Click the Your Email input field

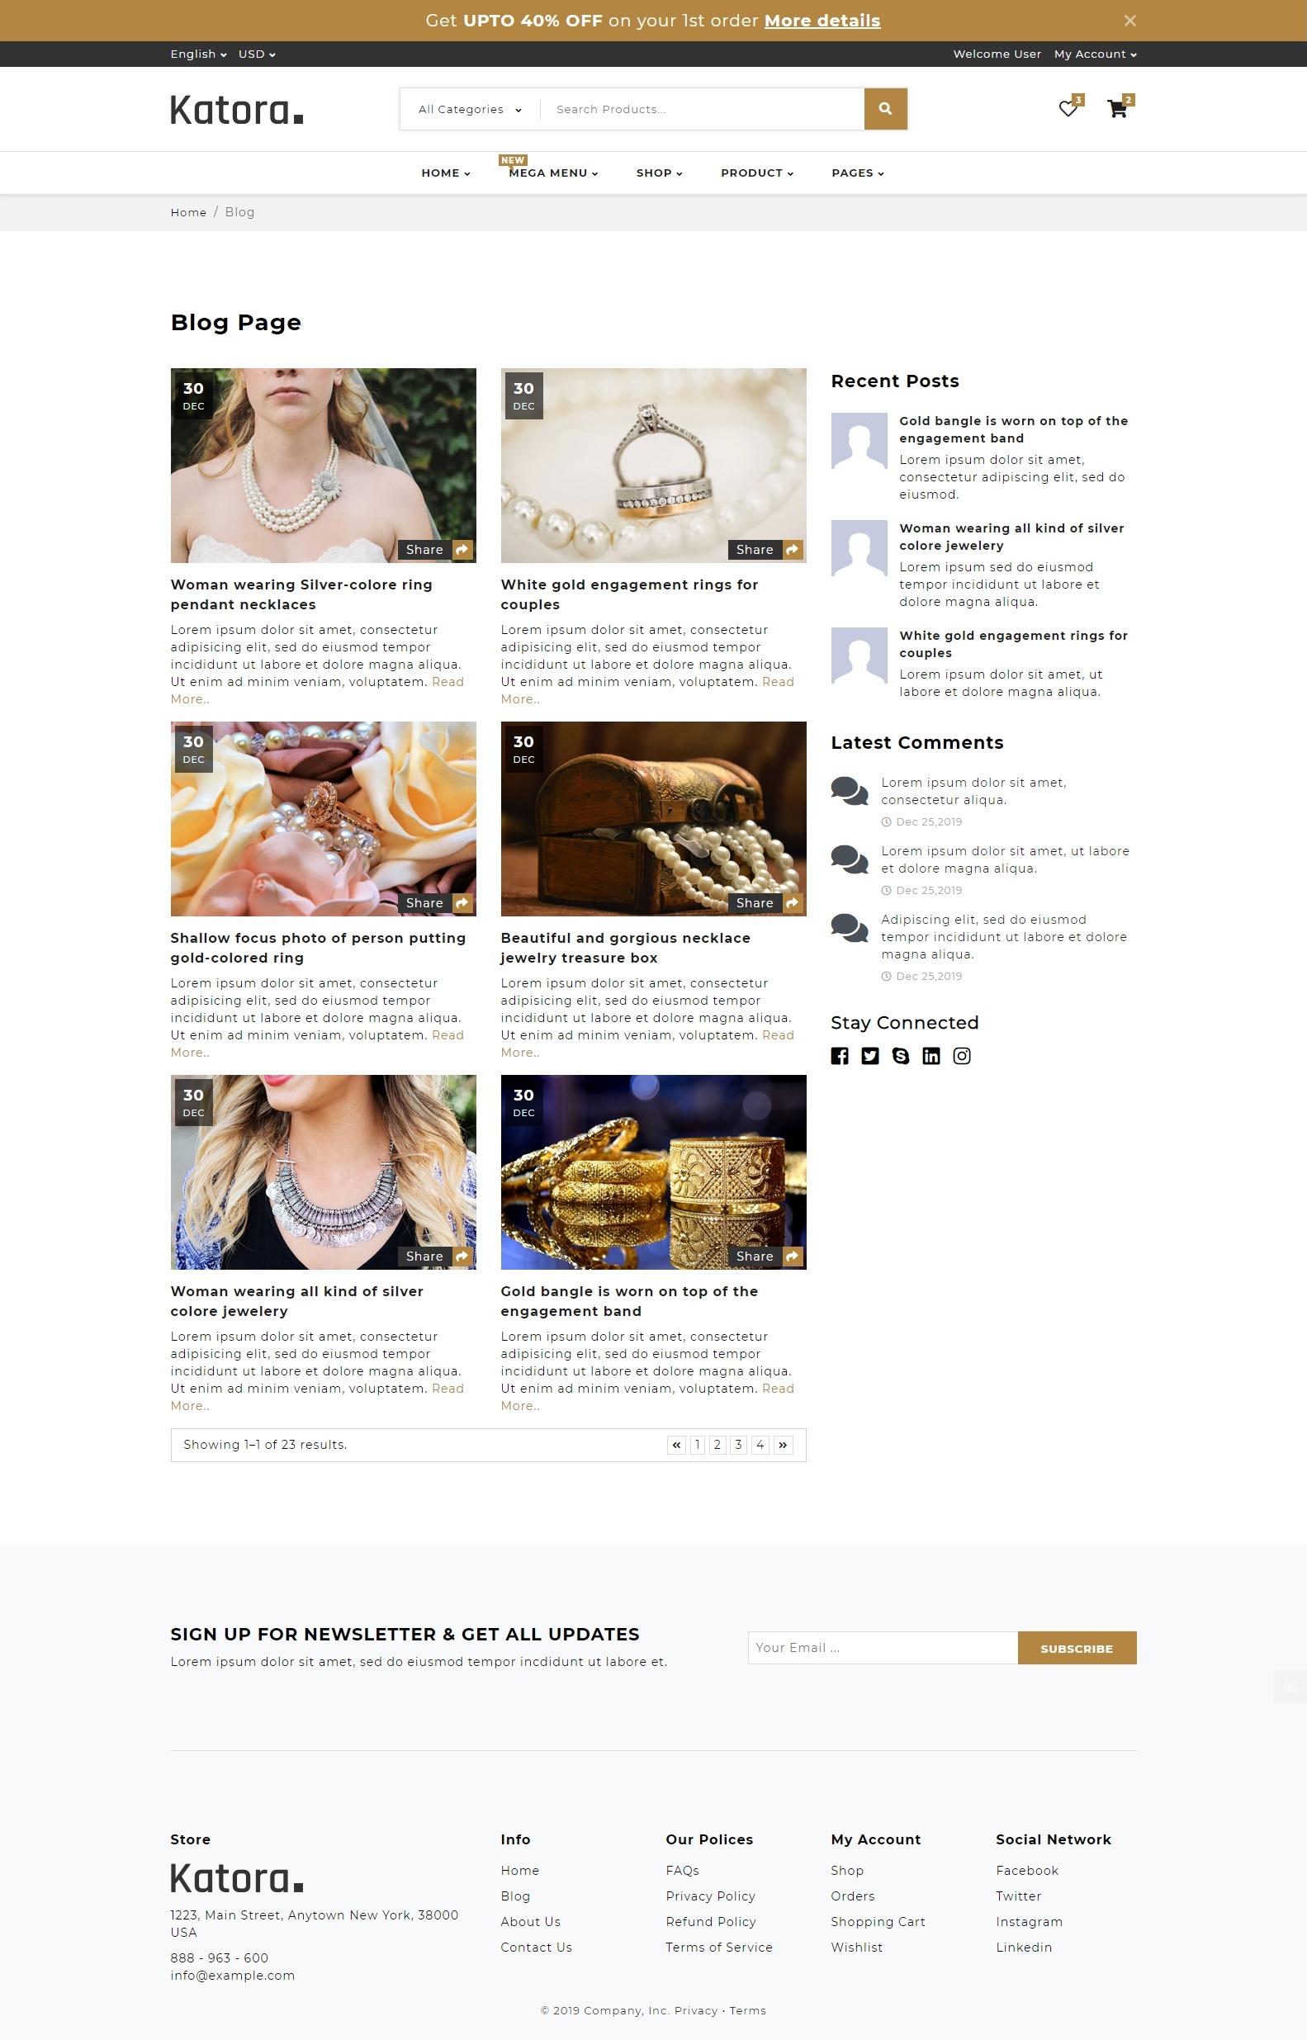pyautogui.click(x=883, y=1648)
